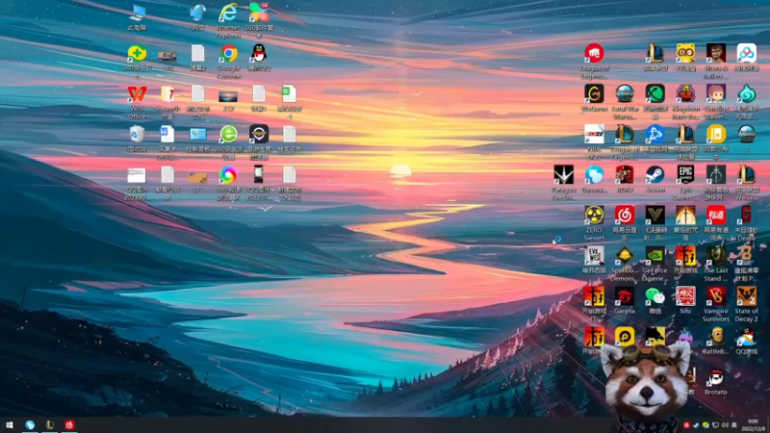
Task: Click the volume speaker tray icon
Action: click(726, 425)
